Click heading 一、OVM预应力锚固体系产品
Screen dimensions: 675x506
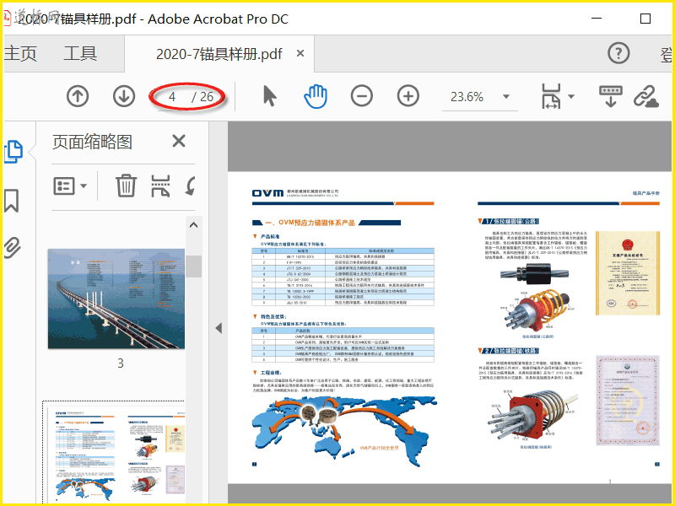[x=310, y=223]
